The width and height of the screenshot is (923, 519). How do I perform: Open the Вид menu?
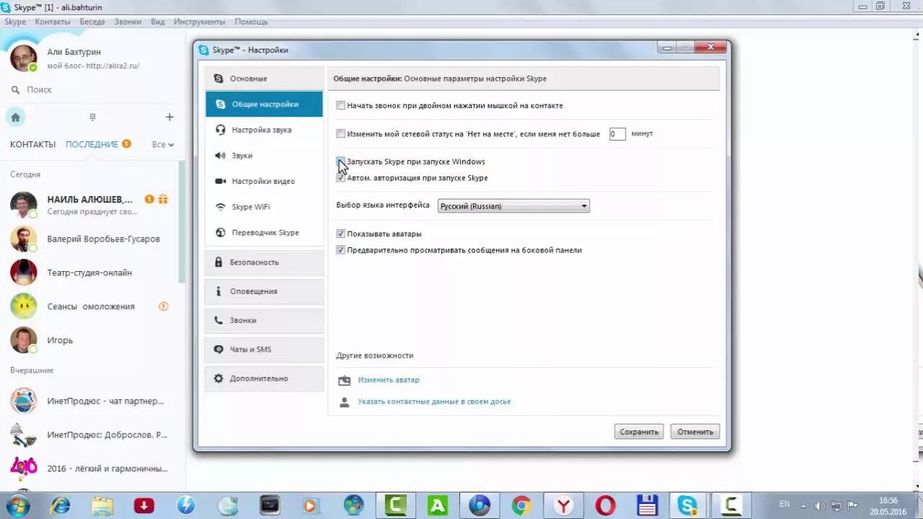[158, 22]
